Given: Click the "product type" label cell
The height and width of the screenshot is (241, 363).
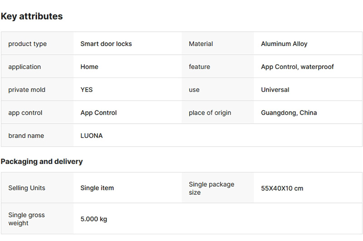Looking at the screenshot, I should pyautogui.click(x=27, y=44).
